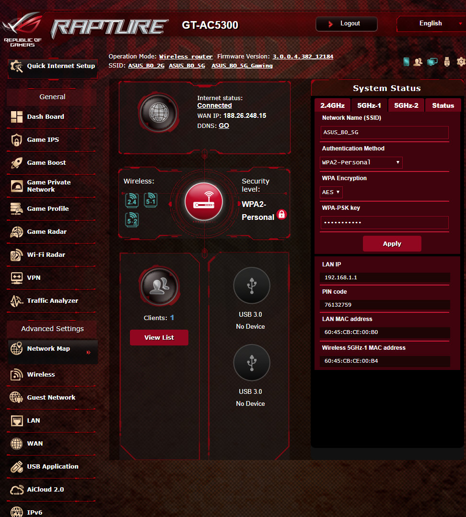Select the 5-2 wireless band icon
466x517 pixels.
[x=132, y=220]
